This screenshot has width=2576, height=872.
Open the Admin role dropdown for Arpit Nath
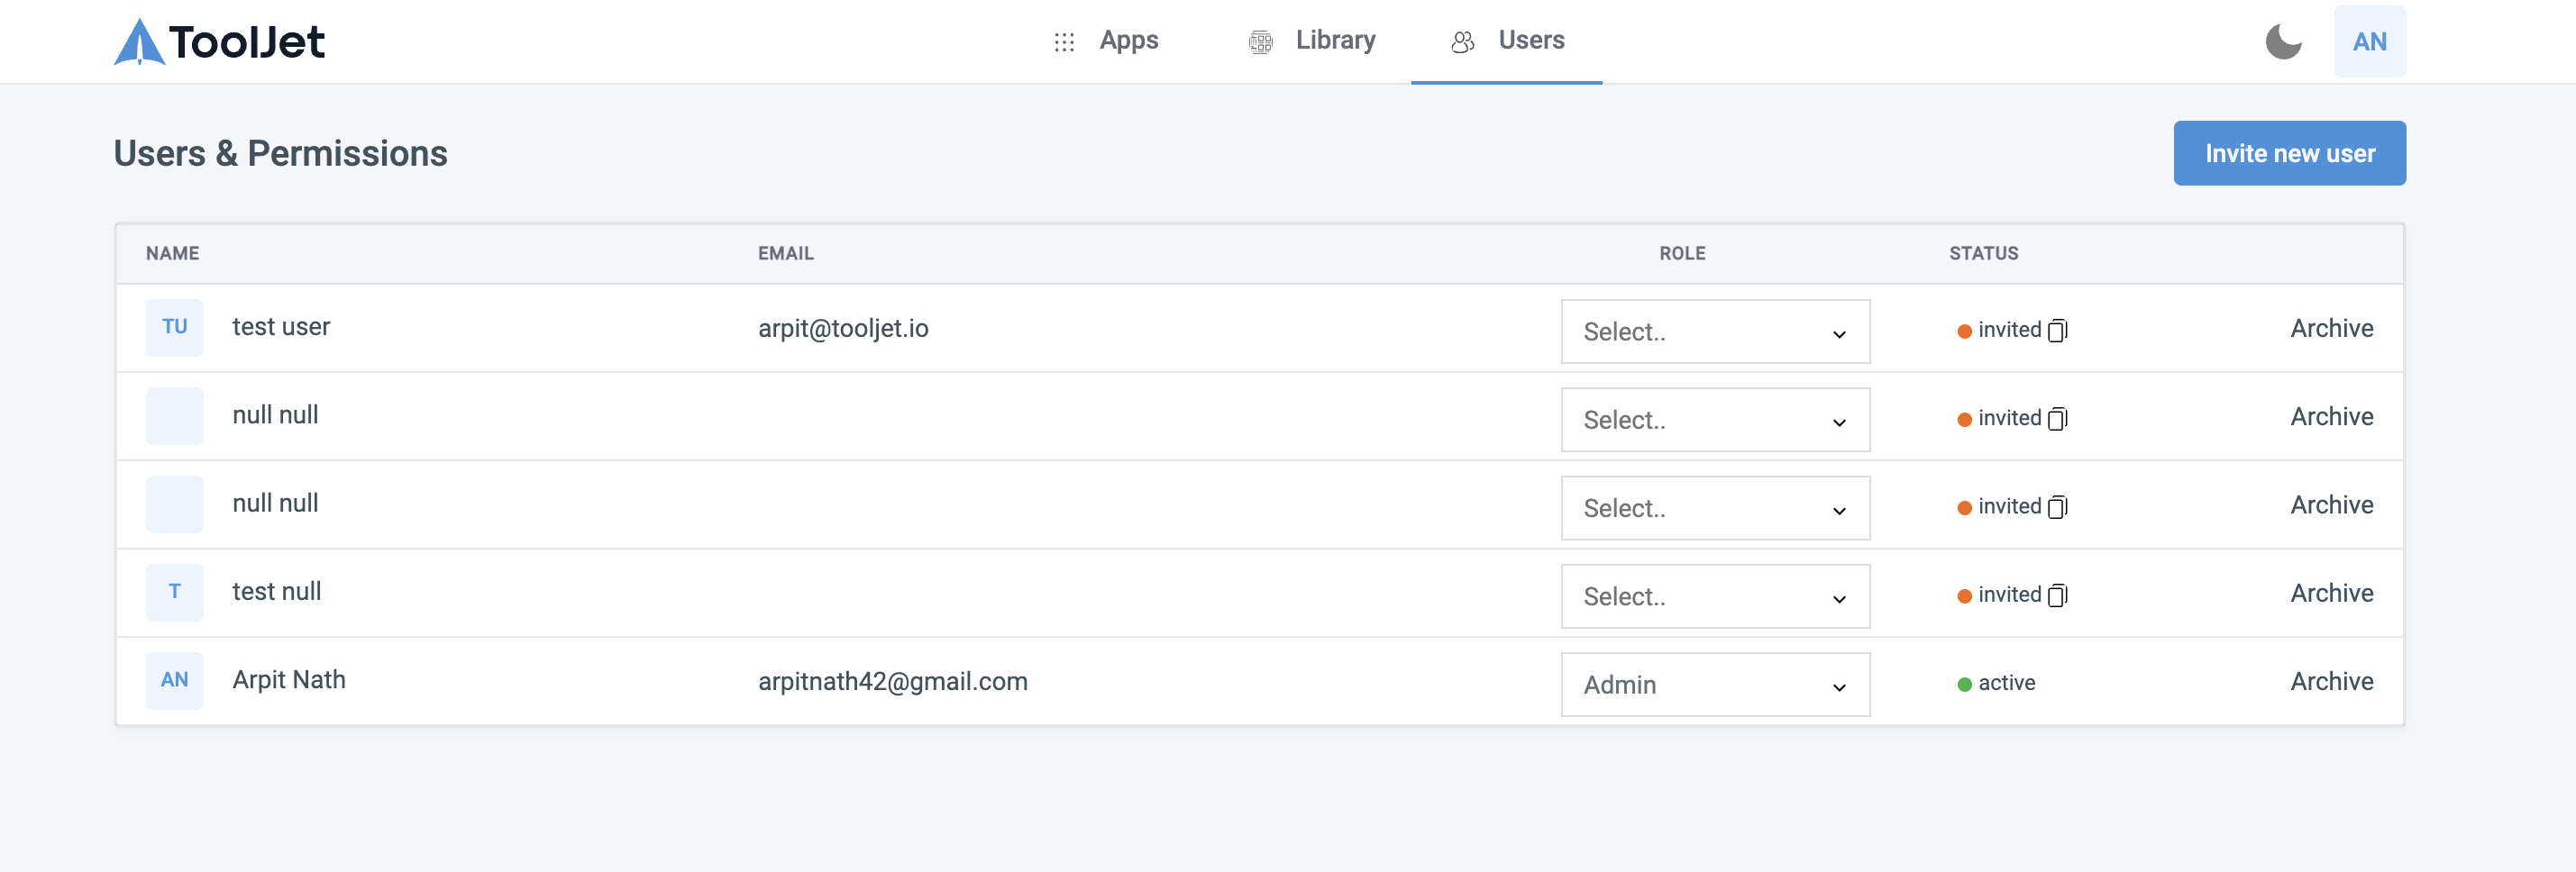click(1715, 684)
